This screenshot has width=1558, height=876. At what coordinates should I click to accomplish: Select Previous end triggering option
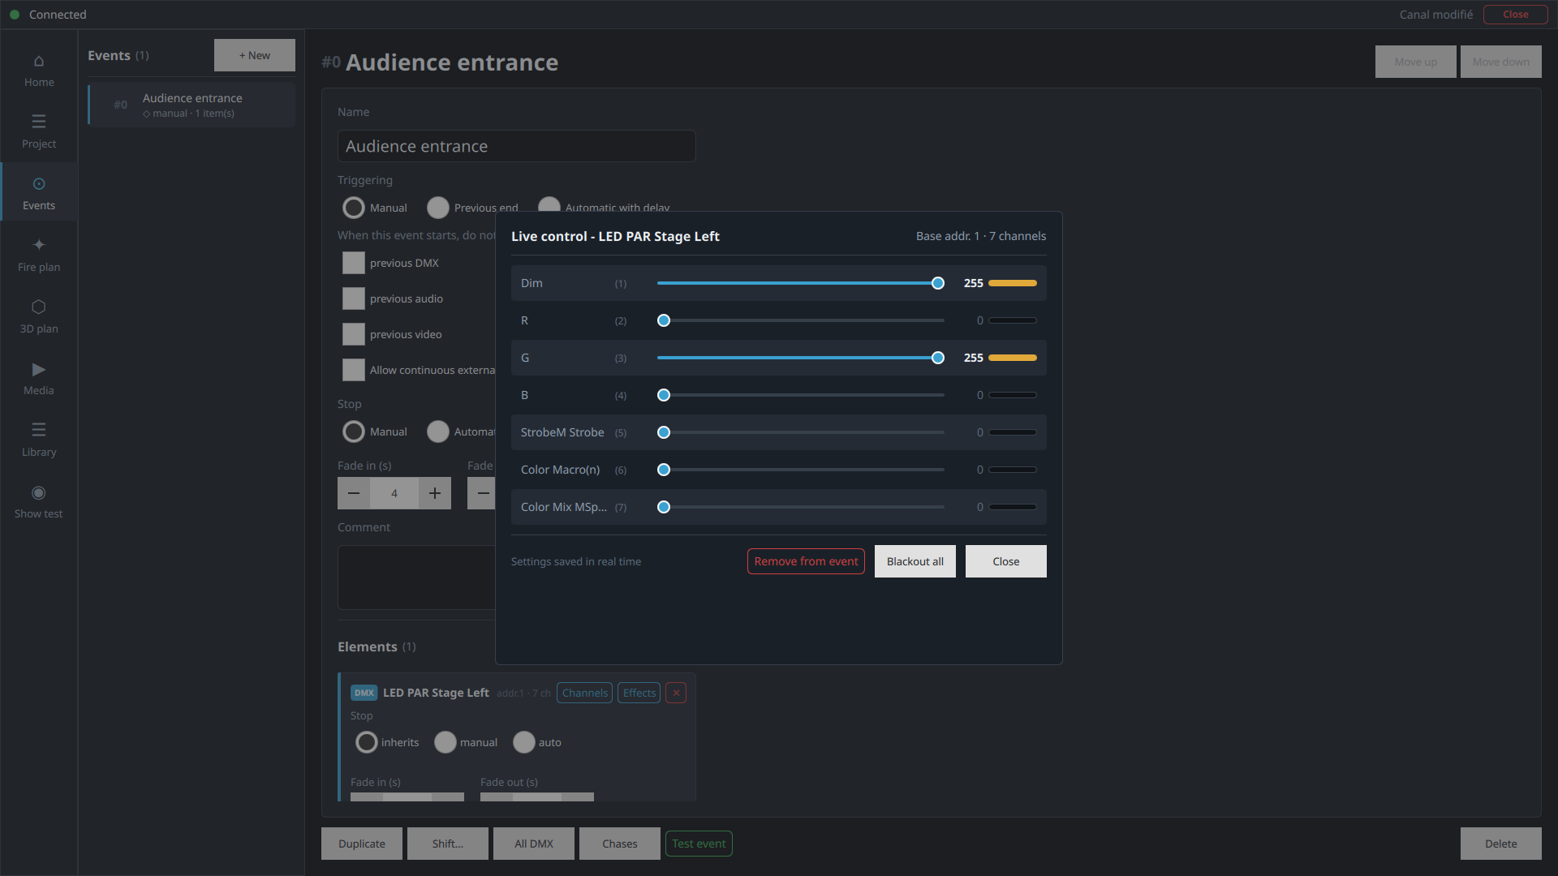[438, 208]
